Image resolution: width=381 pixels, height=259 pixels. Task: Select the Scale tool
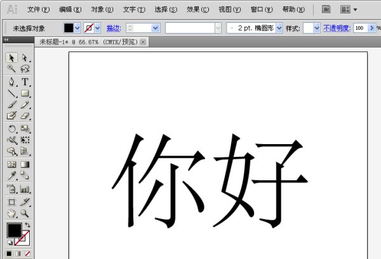[x=25, y=128]
